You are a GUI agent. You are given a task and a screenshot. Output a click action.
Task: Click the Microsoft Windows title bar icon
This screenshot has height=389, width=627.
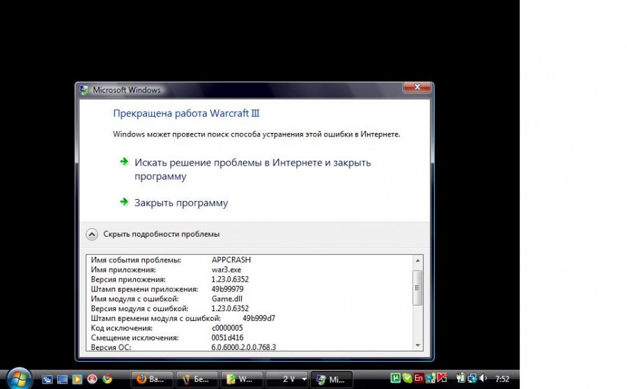pos(84,90)
